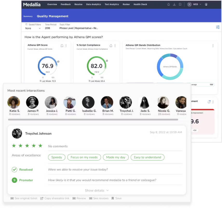Click the Script Compliance gauge 82.0
This screenshot has height=208, width=222.
click(97, 66)
